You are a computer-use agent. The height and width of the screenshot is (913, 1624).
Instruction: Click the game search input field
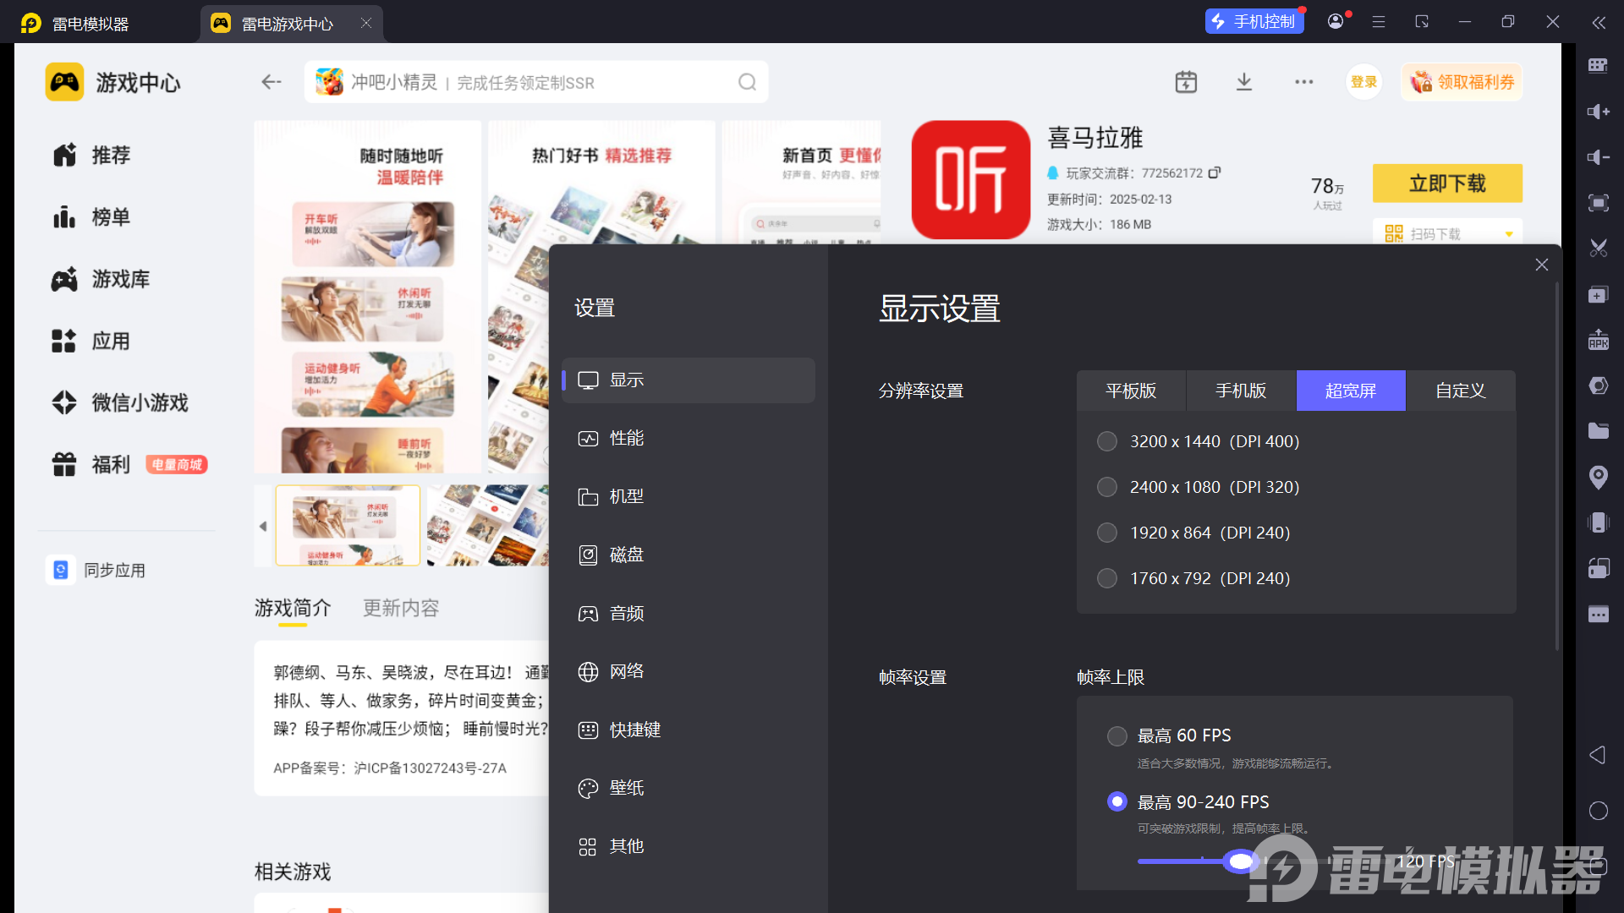tap(524, 83)
